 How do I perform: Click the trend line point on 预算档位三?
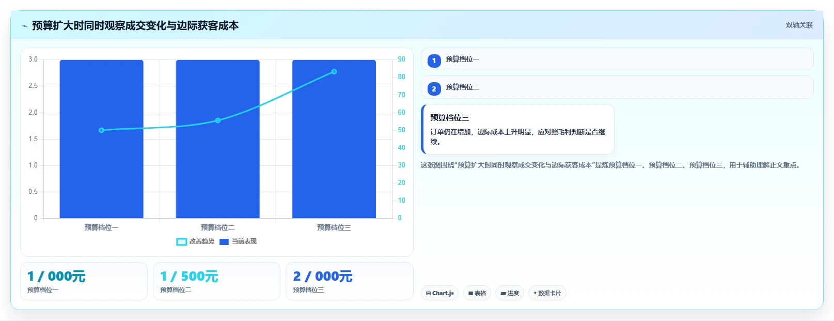tap(334, 72)
